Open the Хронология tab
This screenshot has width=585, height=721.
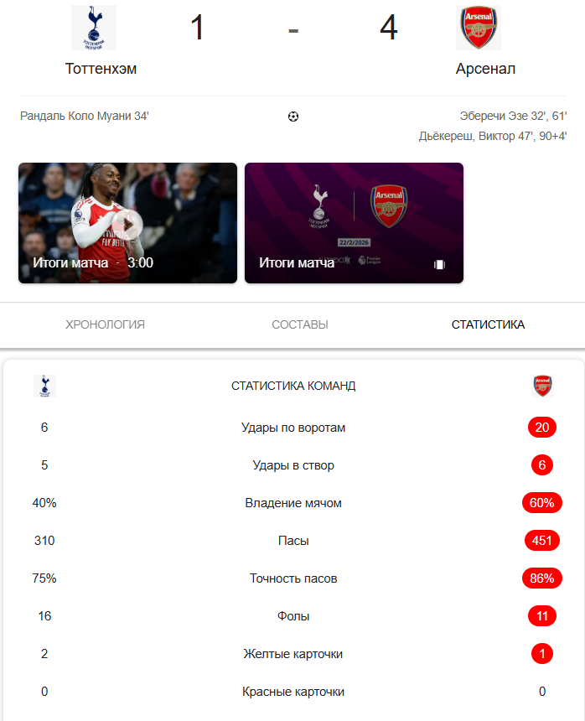click(x=105, y=324)
